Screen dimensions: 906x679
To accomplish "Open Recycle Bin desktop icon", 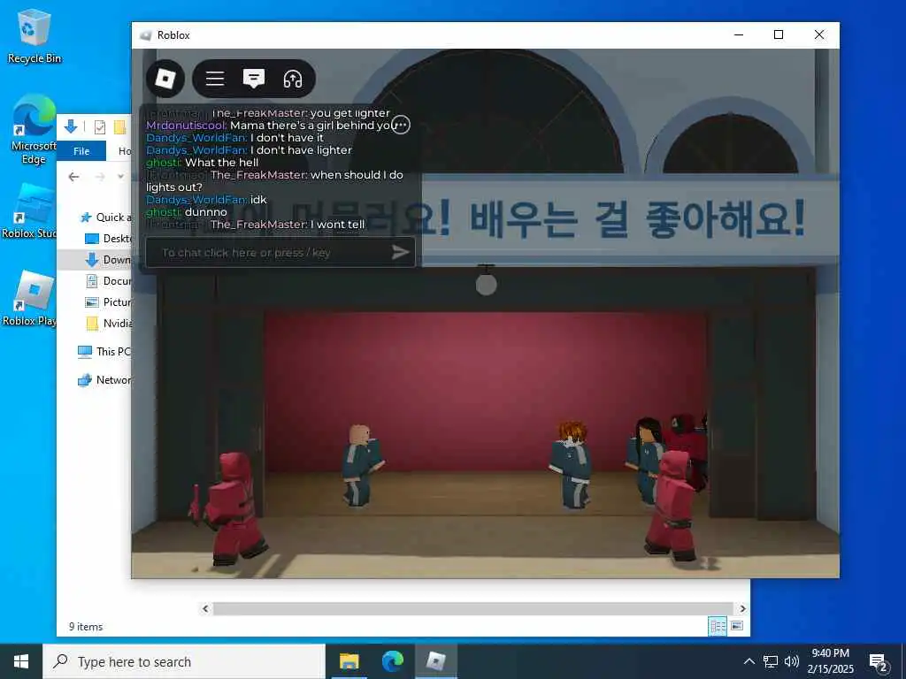I will 35,37.
